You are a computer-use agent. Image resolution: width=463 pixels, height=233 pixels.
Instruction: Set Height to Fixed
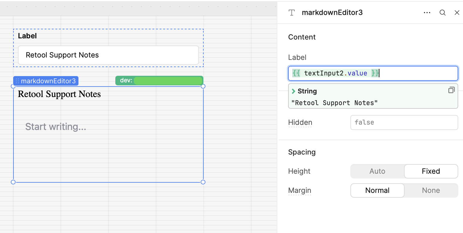click(x=431, y=171)
